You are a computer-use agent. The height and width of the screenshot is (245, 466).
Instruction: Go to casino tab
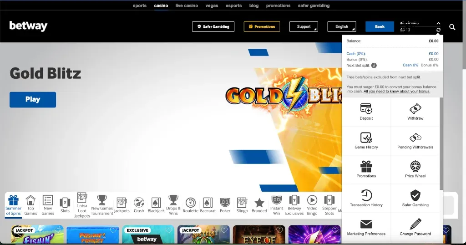click(161, 5)
